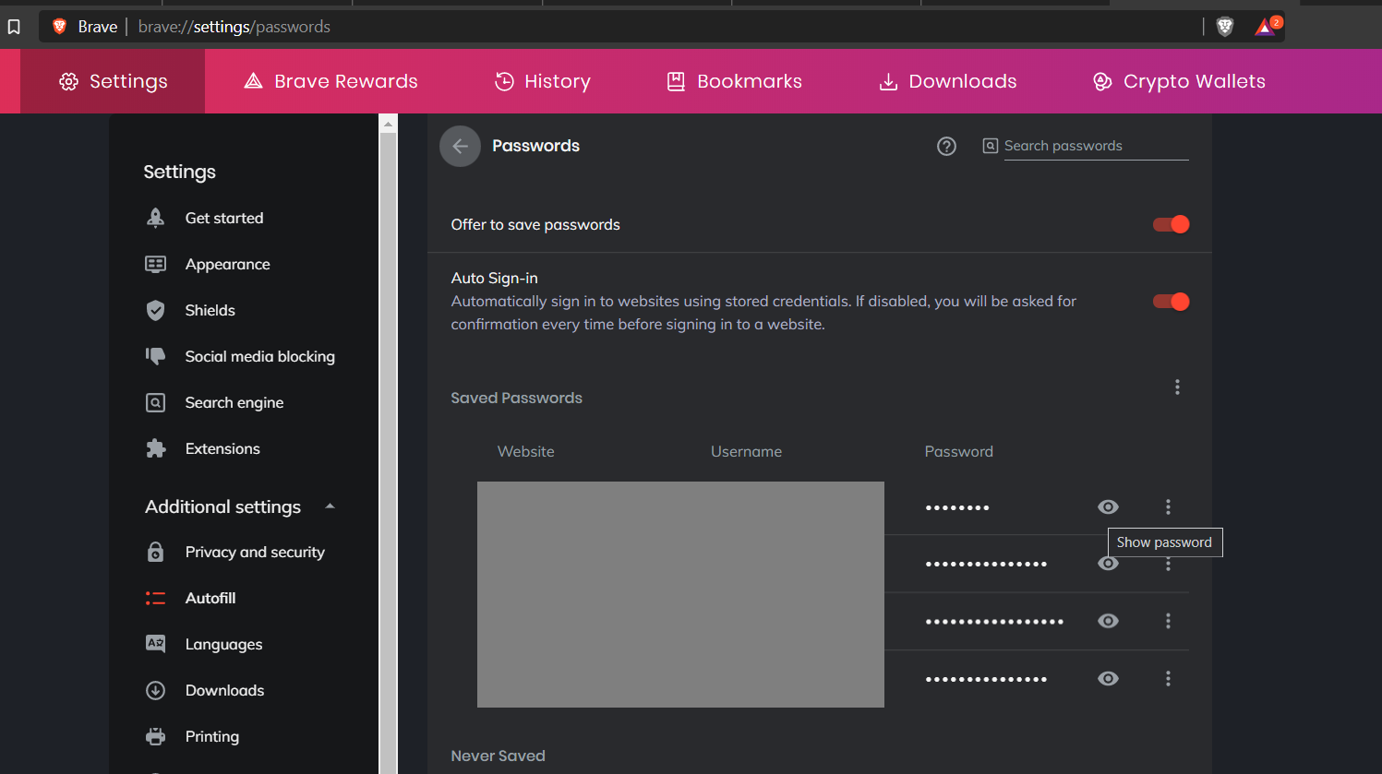
Task: Switch to the Bookmarks tab
Action: click(x=735, y=81)
